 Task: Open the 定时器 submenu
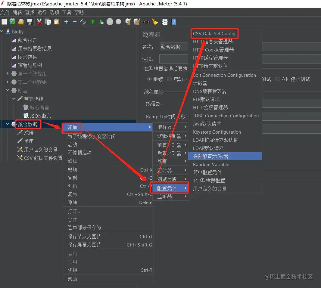tap(170, 170)
